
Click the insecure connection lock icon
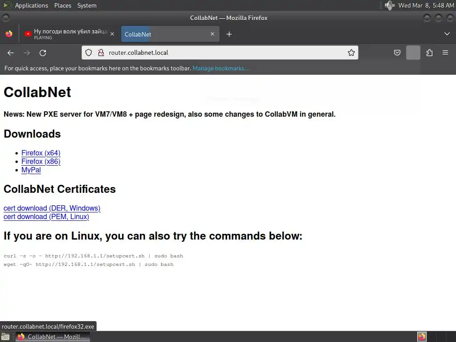(101, 53)
